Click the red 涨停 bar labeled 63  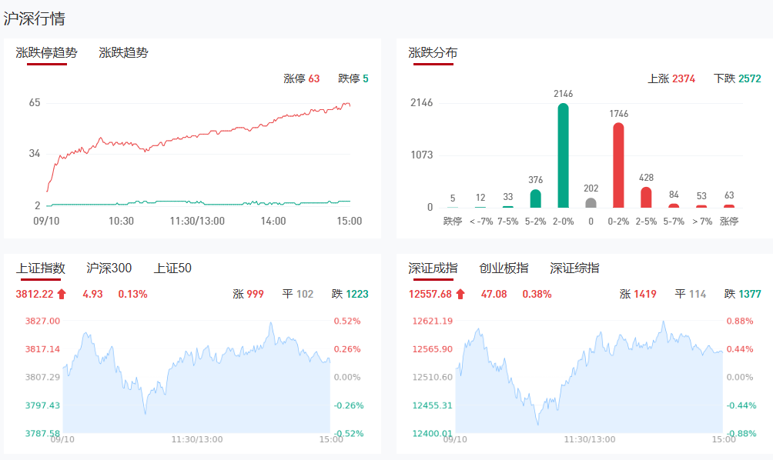728,206
